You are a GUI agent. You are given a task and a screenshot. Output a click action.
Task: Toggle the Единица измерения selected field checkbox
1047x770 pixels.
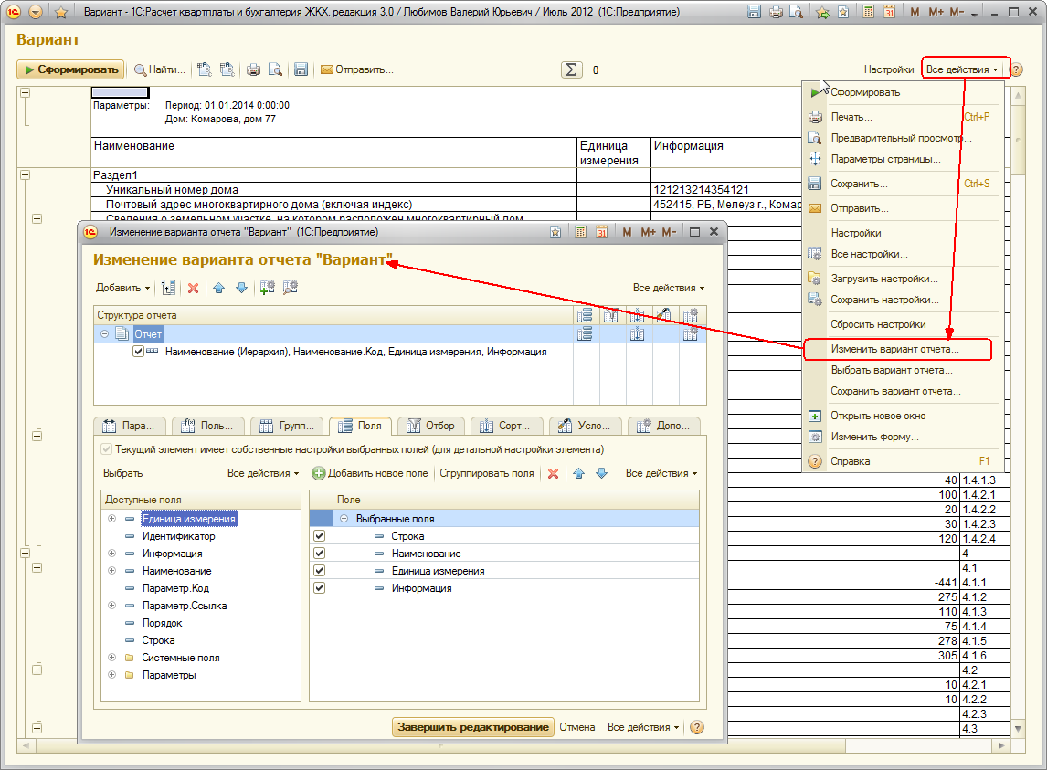pos(319,571)
